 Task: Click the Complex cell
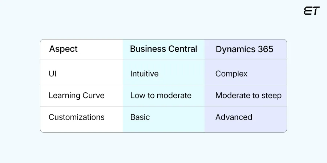point(231,74)
